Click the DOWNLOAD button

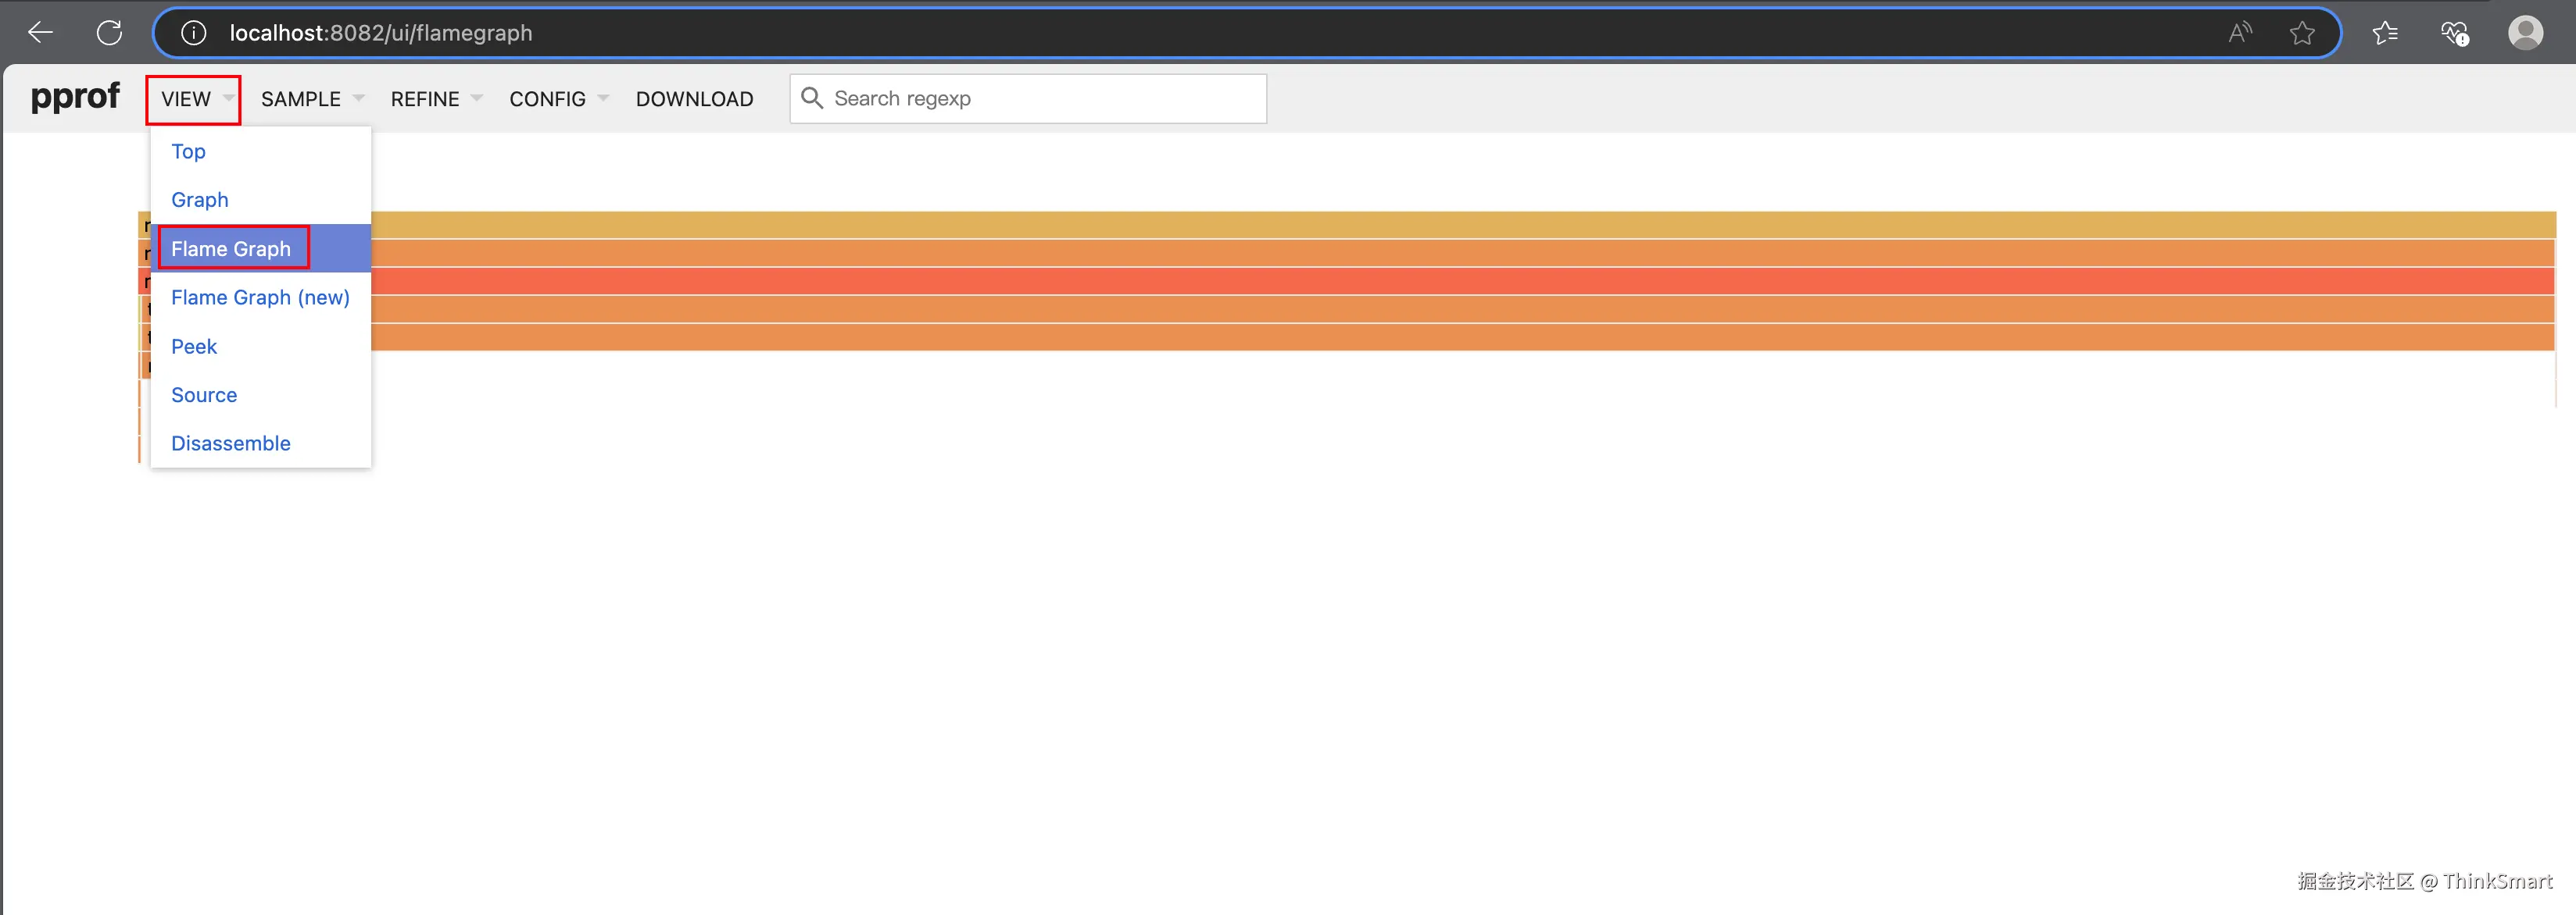tap(694, 99)
